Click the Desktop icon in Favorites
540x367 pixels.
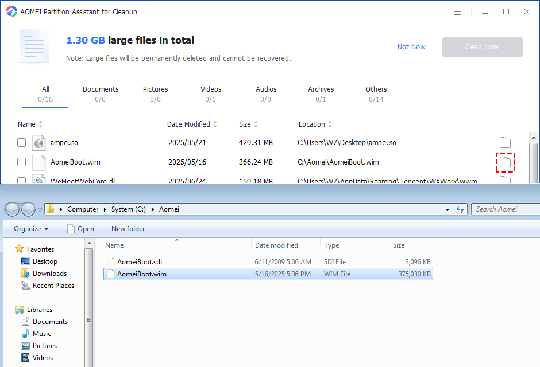pyautogui.click(x=25, y=261)
